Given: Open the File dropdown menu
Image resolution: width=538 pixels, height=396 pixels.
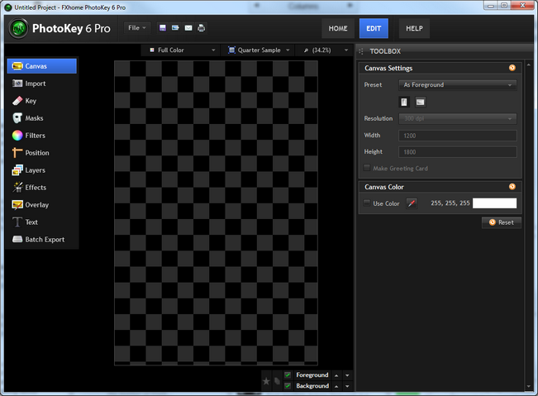Looking at the screenshot, I should tap(137, 28).
